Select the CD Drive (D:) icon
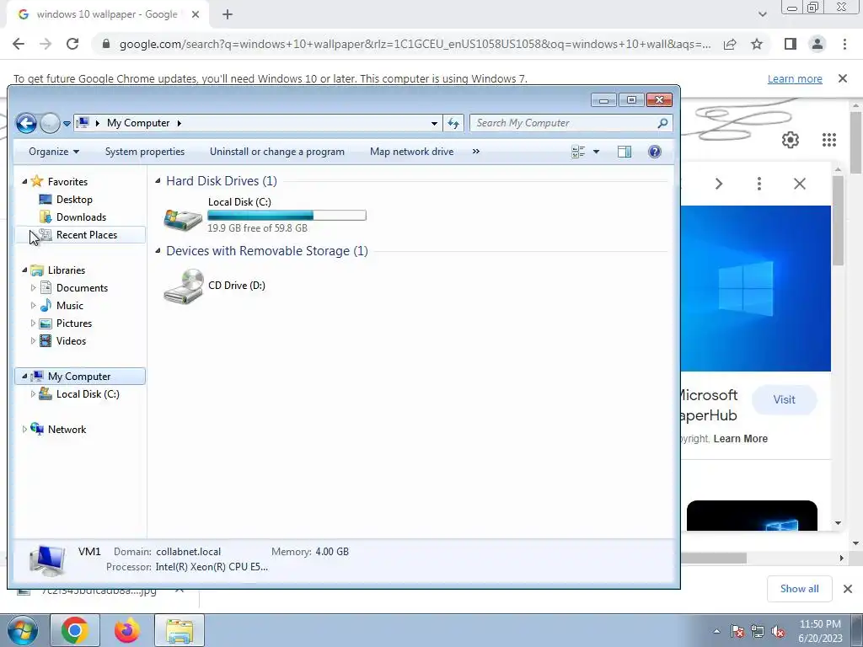The width and height of the screenshot is (863, 647). tap(183, 286)
